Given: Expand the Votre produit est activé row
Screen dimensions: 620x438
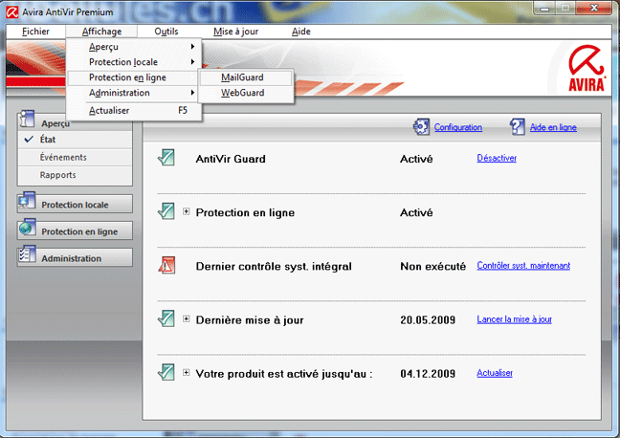Looking at the screenshot, I should point(187,373).
